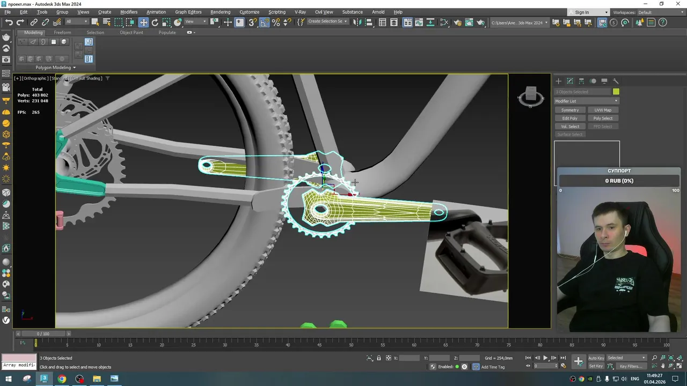Screen dimensions: 687x386
Task: Click the time slider showing 0 / 100
Action: click(42, 333)
